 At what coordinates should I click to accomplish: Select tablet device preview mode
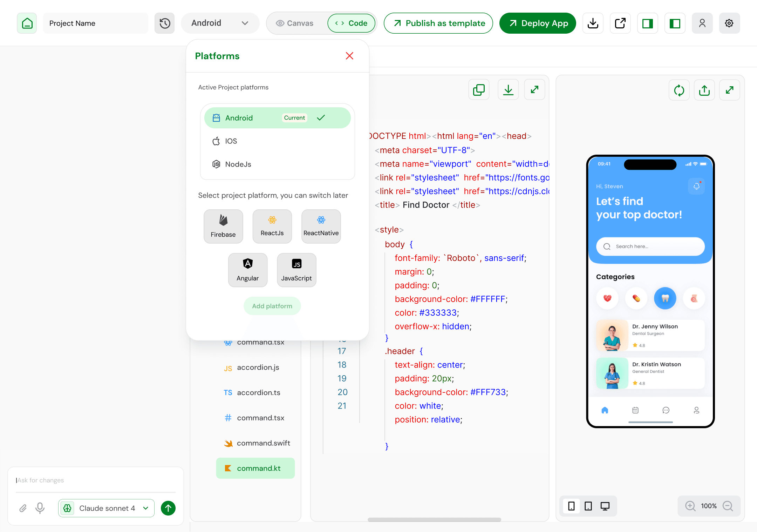coord(588,506)
